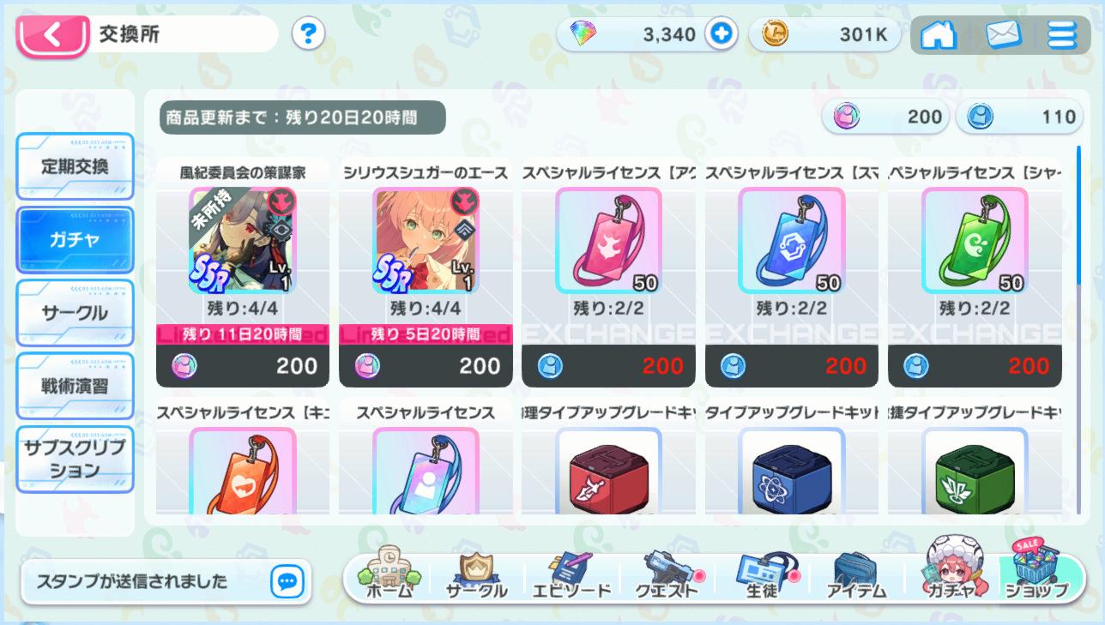Select the サークル exchange tab

75,313
